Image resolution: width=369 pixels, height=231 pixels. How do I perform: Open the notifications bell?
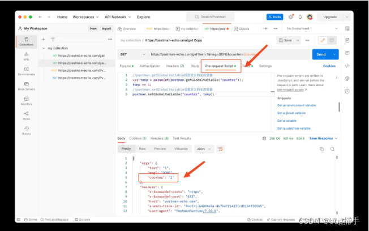click(x=300, y=17)
